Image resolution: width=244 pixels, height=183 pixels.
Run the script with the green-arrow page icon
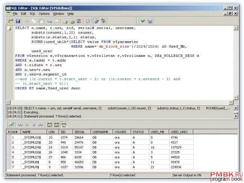click(x=72, y=21)
